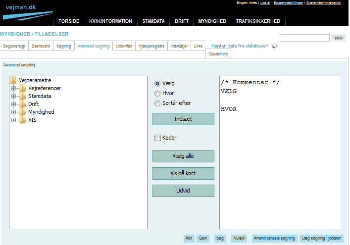Screen dimensions: 350x245
Task: Click the Vejreferencer folder icon
Action: point(23,88)
